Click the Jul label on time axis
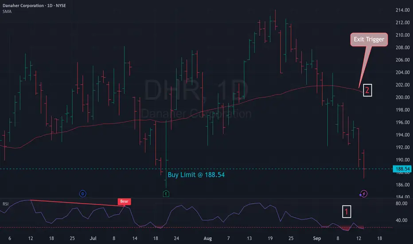This screenshot has width=413, height=244. (x=93, y=238)
